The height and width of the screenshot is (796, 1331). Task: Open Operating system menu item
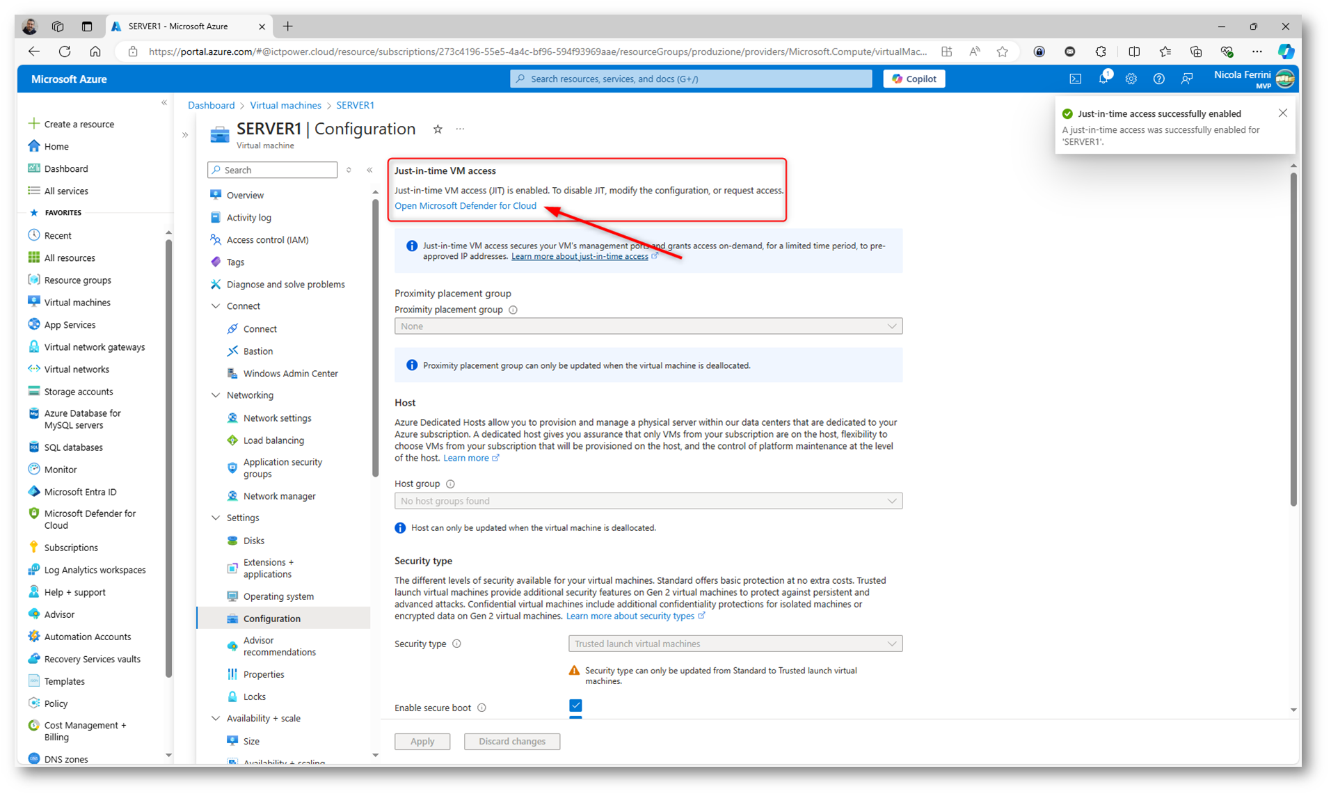pos(278,596)
